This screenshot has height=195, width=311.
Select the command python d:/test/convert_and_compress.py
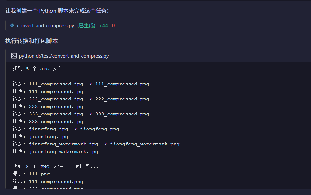click(x=64, y=56)
